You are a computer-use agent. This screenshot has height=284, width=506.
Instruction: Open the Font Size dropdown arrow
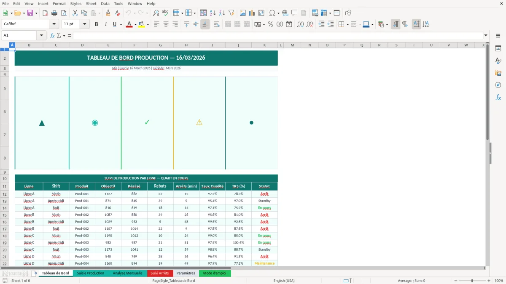pyautogui.click(x=85, y=24)
